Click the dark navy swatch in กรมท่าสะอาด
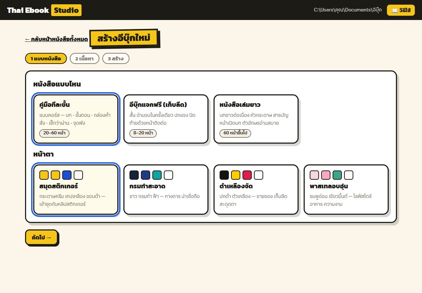 (134, 175)
